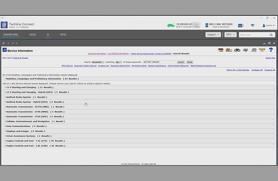Switch to the SPS2 tab
Screen dimensions: 278x181
63,35
